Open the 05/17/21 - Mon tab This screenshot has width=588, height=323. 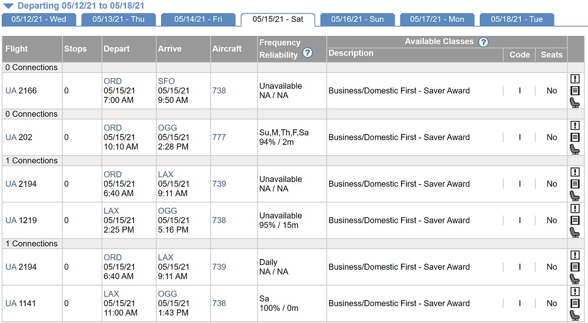click(x=437, y=19)
